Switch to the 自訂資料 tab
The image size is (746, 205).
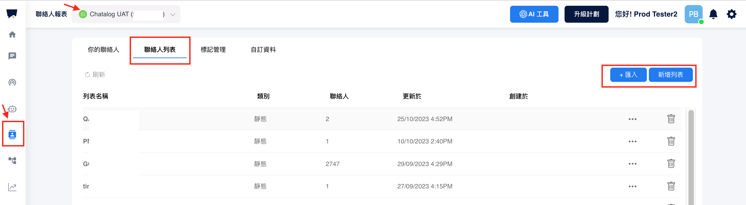(263, 50)
